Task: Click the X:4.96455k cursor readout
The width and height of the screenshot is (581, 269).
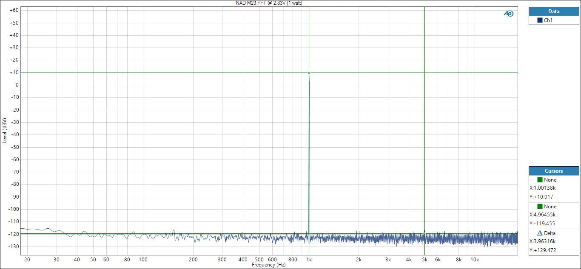Action: (543, 215)
